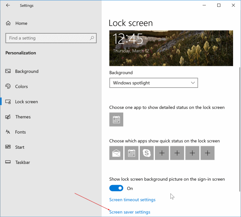Click the Themes brush icon
The image size is (241, 217).
click(8, 117)
